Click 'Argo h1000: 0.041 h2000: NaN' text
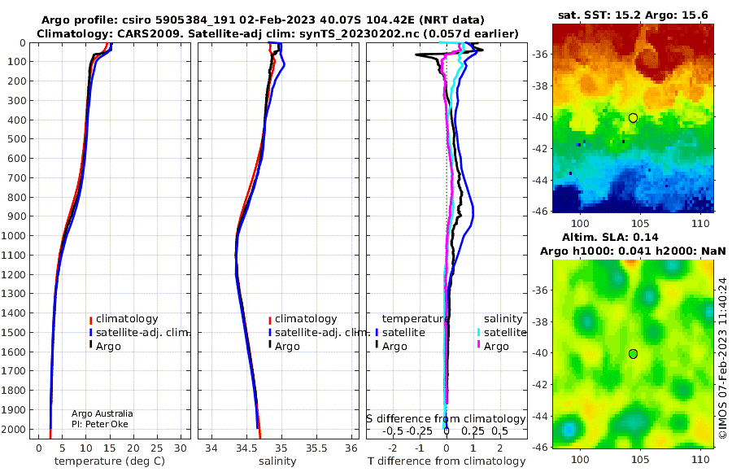This screenshot has height=472, width=732. tap(633, 251)
